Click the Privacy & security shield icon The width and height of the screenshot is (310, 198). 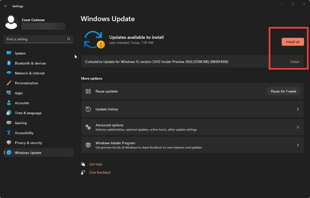9,142
